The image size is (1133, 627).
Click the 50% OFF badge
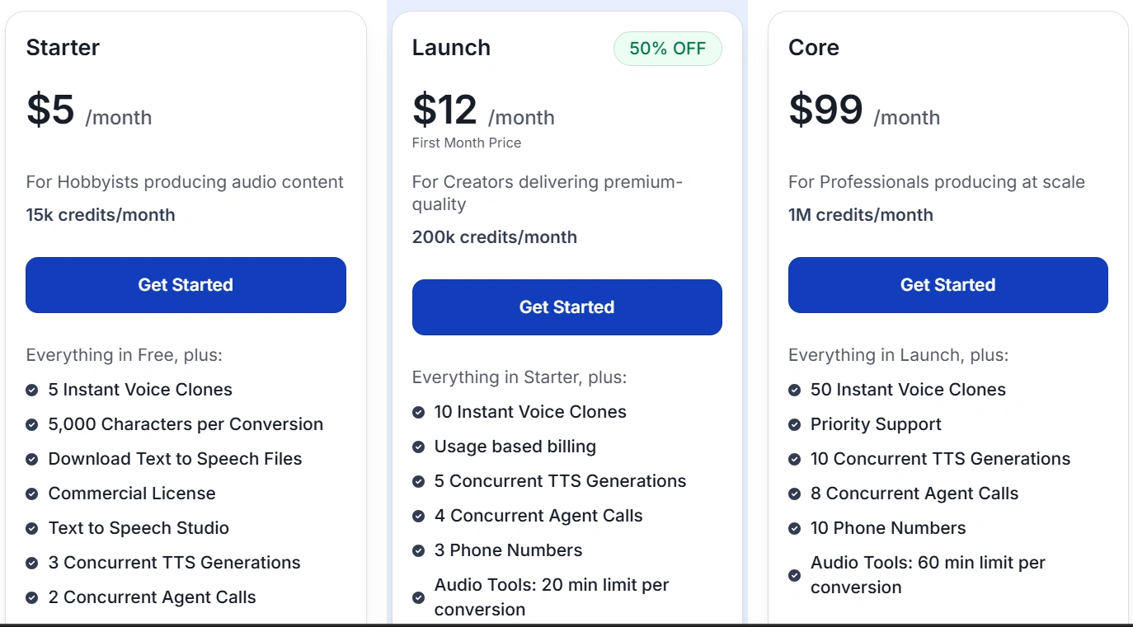pyautogui.click(x=667, y=49)
